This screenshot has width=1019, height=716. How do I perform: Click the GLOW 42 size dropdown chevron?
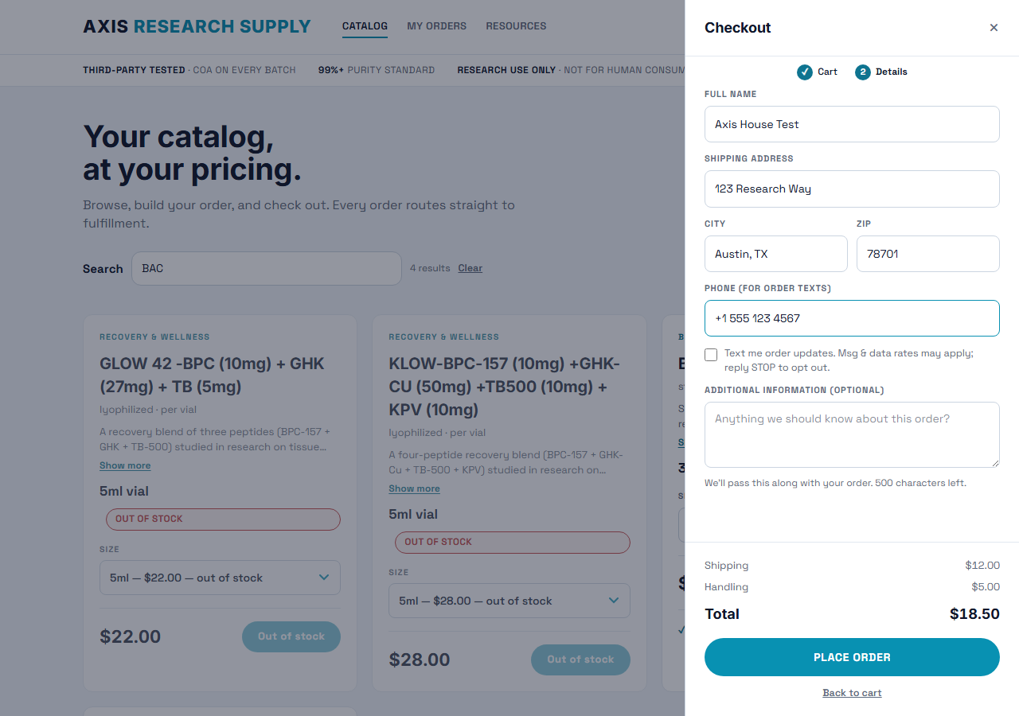[324, 578]
